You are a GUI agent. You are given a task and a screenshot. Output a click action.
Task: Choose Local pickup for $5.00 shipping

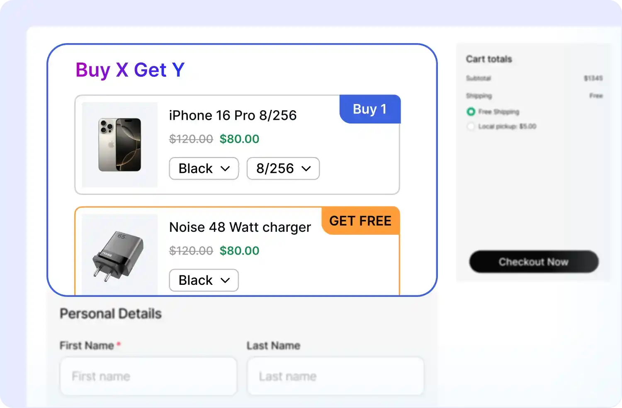[x=471, y=126]
